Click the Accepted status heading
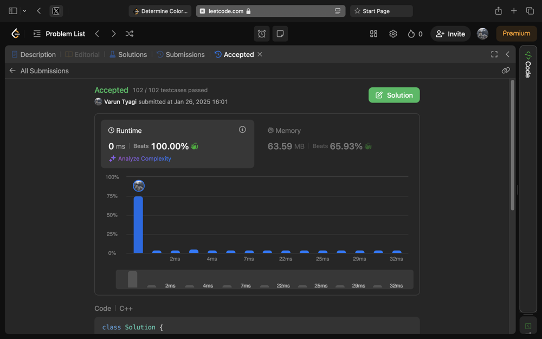Image resolution: width=542 pixels, height=339 pixels. coord(111,90)
